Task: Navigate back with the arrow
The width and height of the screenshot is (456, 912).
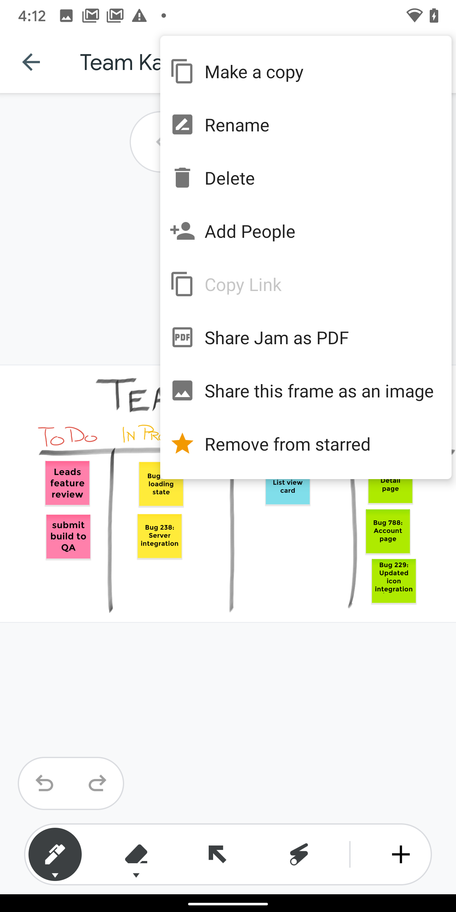Action: pyautogui.click(x=31, y=62)
